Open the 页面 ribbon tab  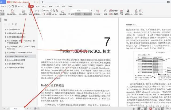[57, 6]
